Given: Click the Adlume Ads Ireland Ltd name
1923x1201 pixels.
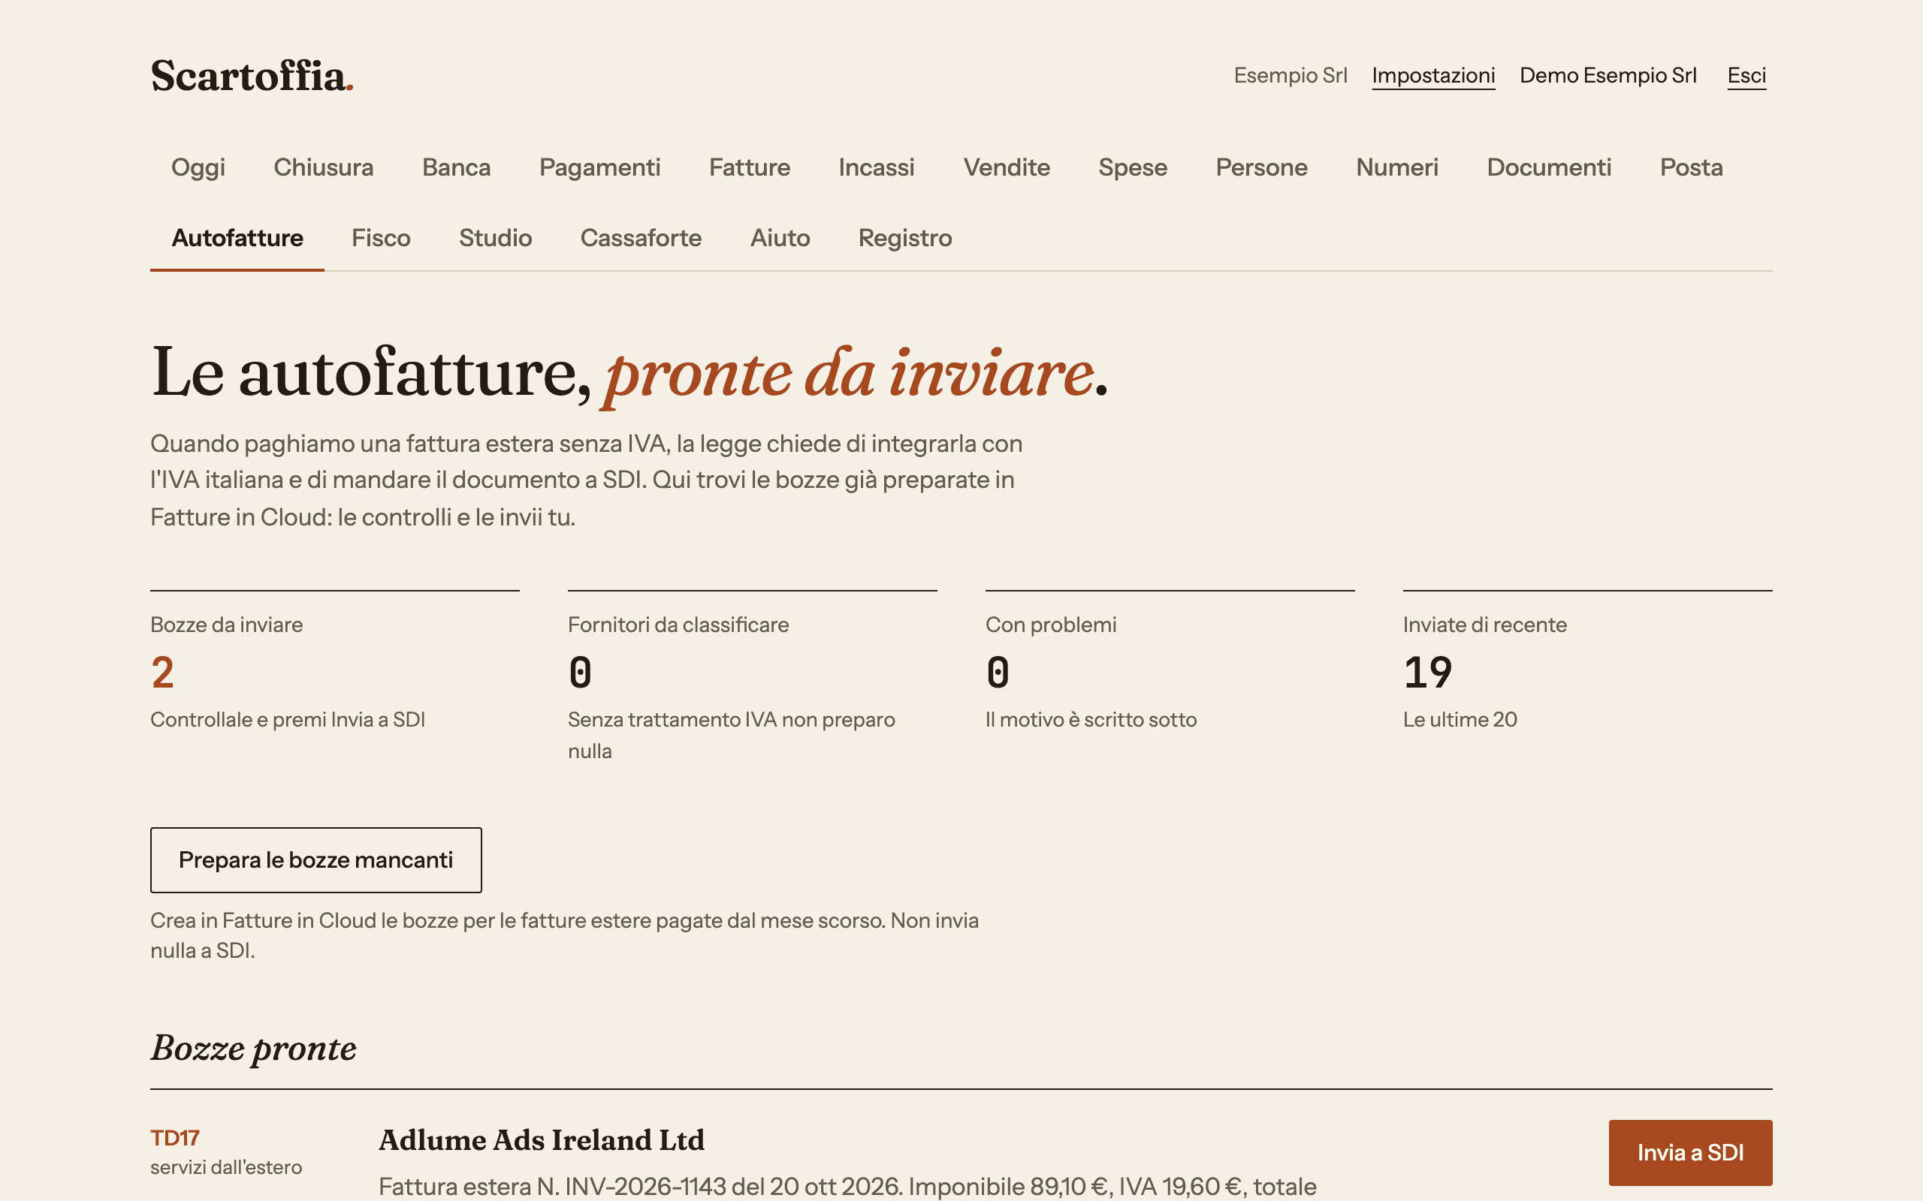Looking at the screenshot, I should (x=541, y=1141).
